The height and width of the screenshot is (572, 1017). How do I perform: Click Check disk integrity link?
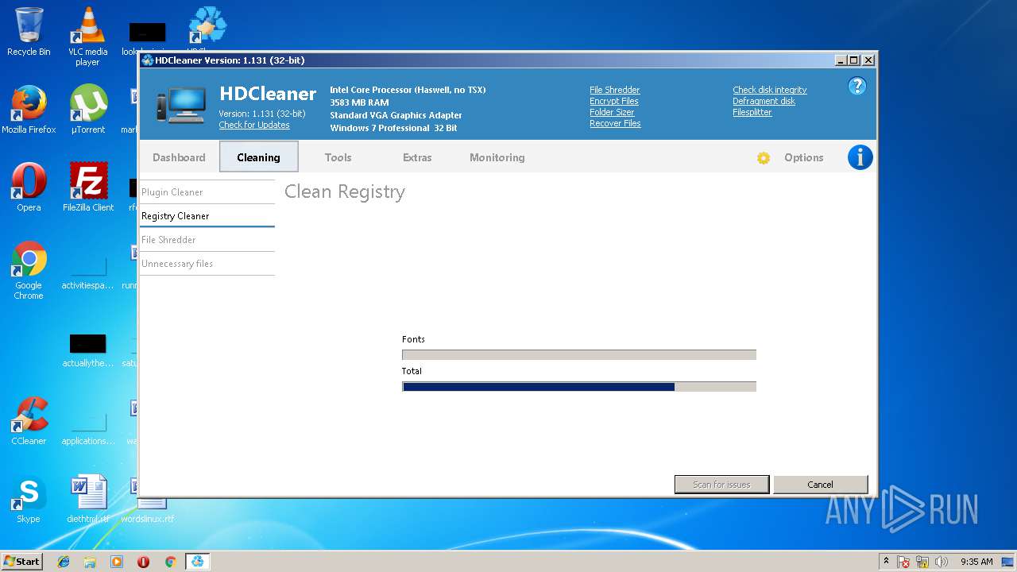pos(769,90)
